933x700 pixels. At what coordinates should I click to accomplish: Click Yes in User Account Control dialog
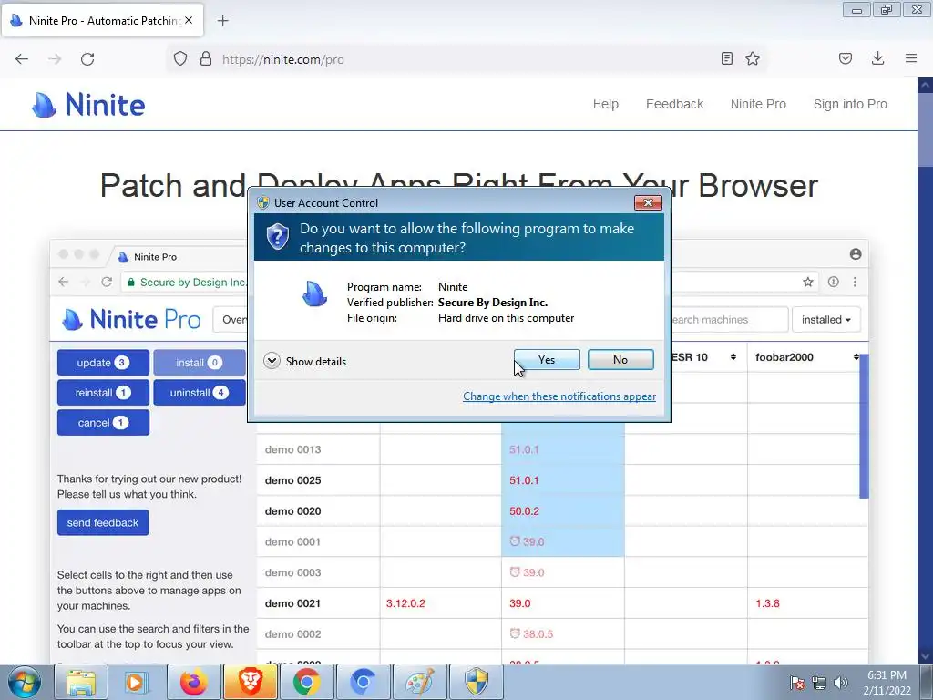coord(547,359)
